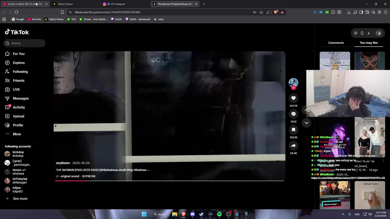Switch to the You may like tab
The height and width of the screenshot is (219, 390).
[x=369, y=43]
